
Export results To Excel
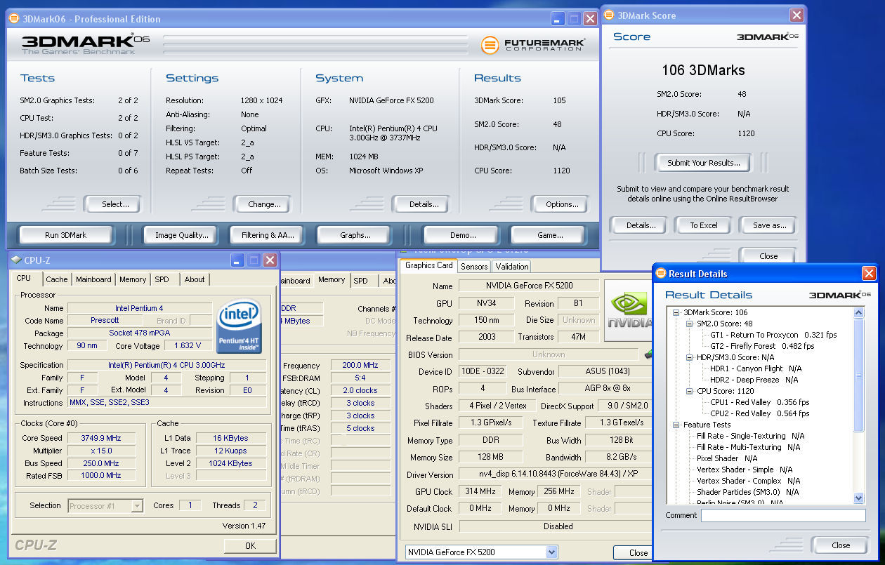pos(703,225)
